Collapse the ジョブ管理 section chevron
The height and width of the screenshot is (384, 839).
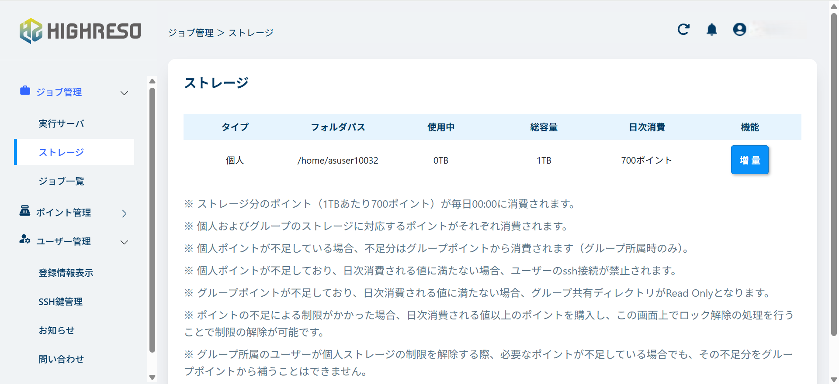[124, 93]
